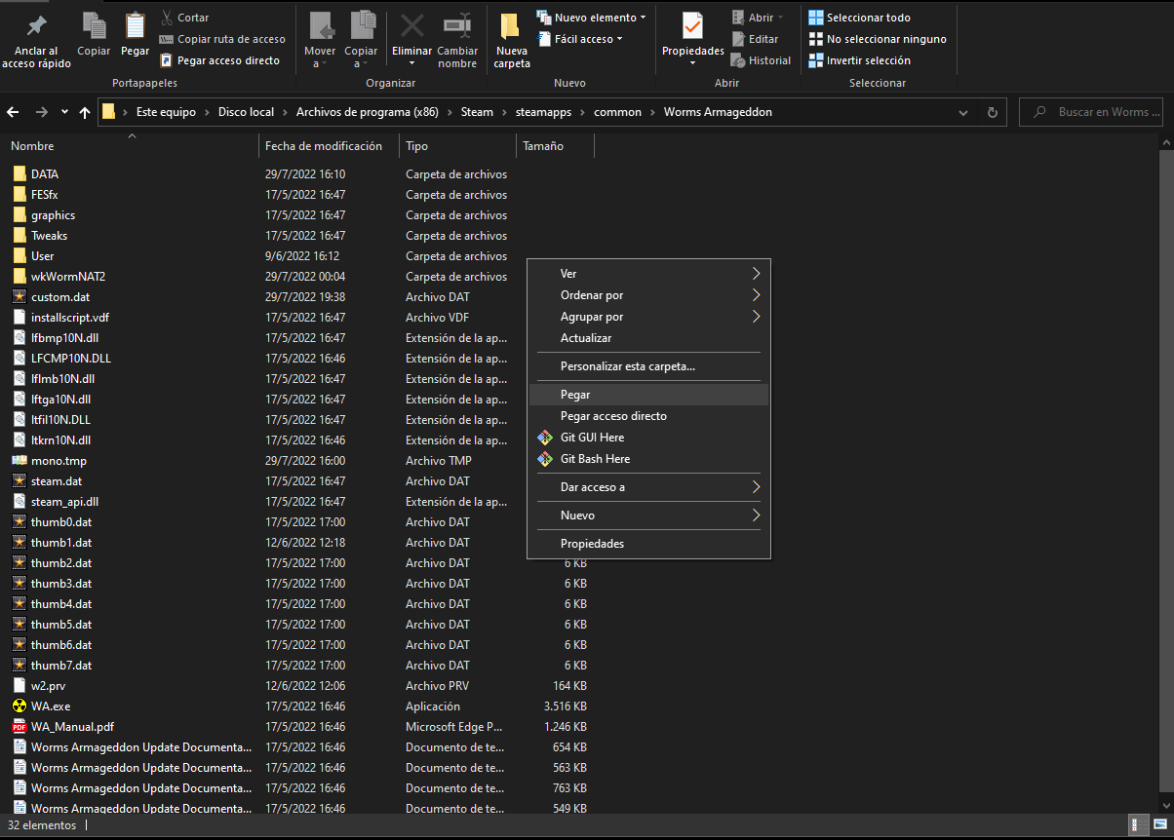1174x840 pixels.
Task: Click Este equipo in the address bar
Action: (166, 112)
